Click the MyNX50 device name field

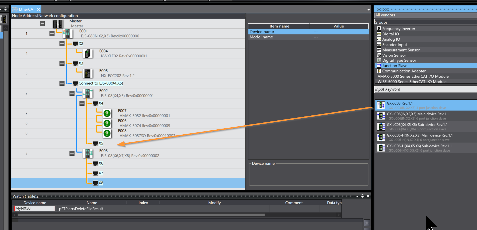(x=35, y=209)
